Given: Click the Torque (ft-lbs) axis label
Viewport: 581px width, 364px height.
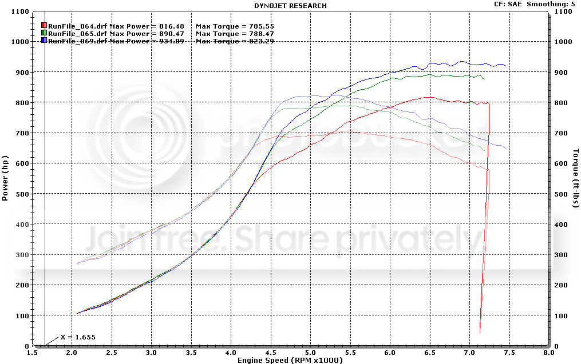Looking at the screenshot, I should [576, 178].
